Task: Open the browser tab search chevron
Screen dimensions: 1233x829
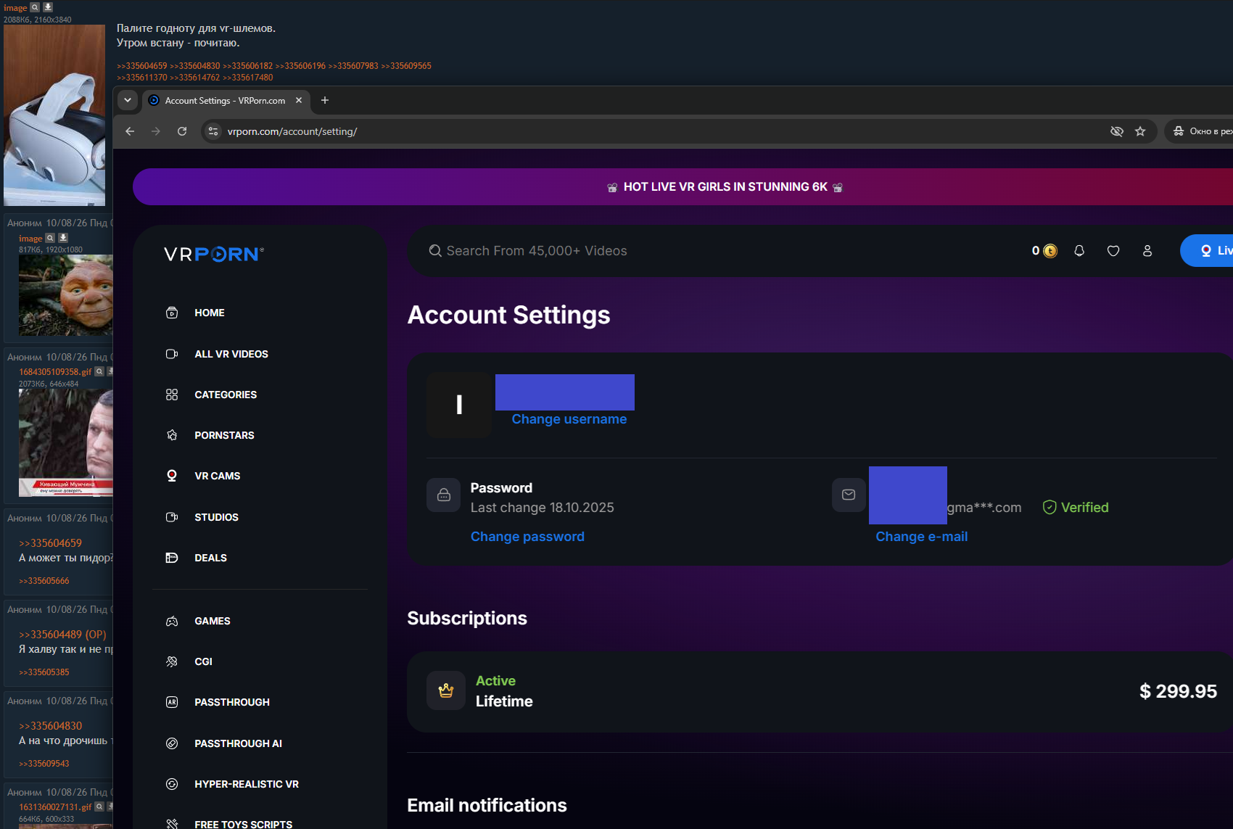Action: point(128,100)
